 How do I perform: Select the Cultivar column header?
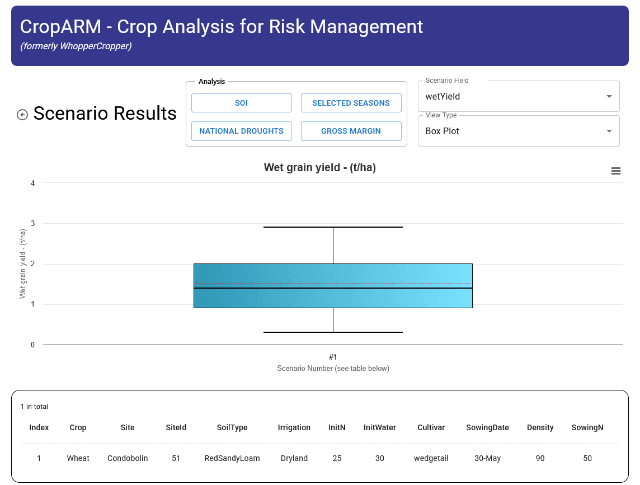(431, 427)
